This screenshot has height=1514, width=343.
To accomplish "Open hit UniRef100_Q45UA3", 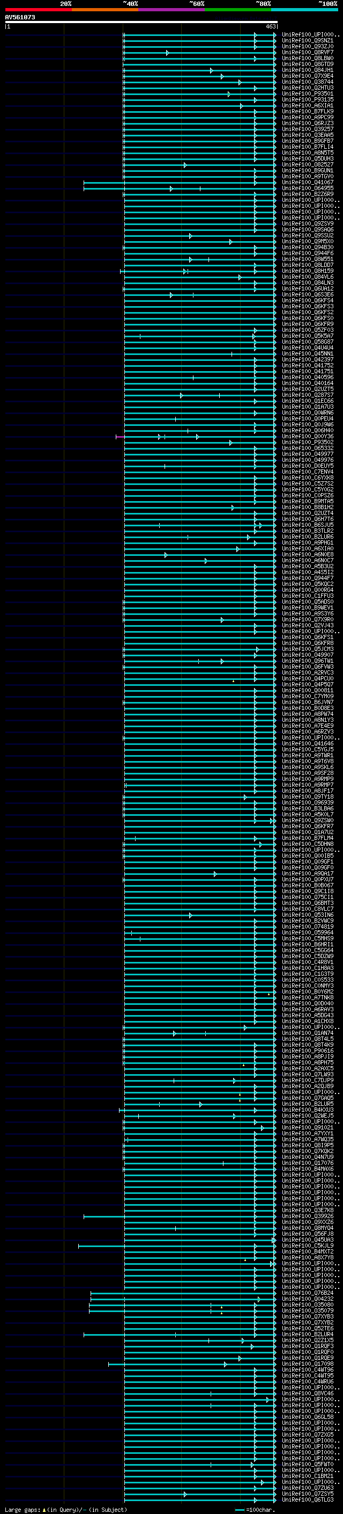I will coord(307,1240).
